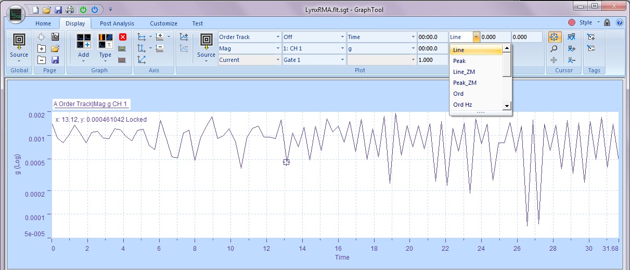Open the graph Type dropdown
630x270 pixels.
[105, 48]
